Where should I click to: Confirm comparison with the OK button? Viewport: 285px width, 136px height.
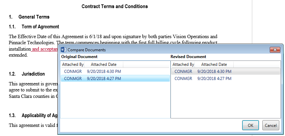(x=250, y=125)
